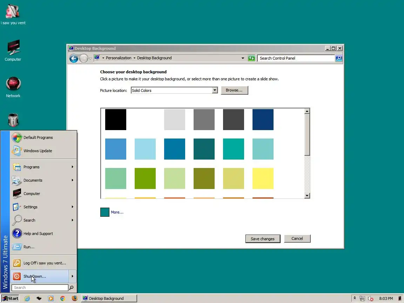Click the refresh icon beside the address bar
This screenshot has width=404, height=303.
tap(251, 58)
